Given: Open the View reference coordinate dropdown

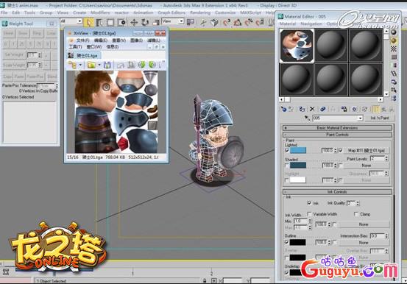Looking at the screenshot, I should click(182, 21).
